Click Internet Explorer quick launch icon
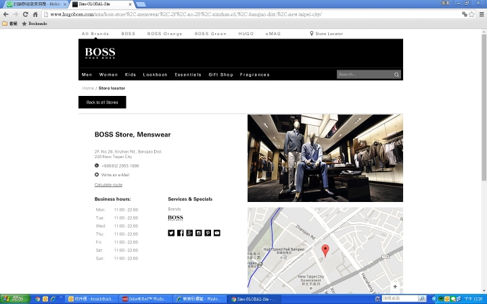Viewport: 487px width, 304px height. [53, 299]
